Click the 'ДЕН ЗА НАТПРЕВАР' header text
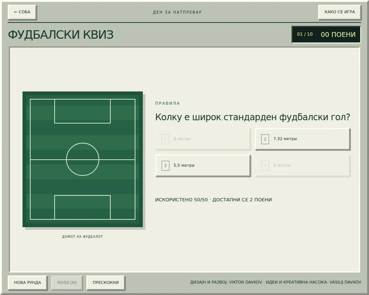 click(x=177, y=12)
